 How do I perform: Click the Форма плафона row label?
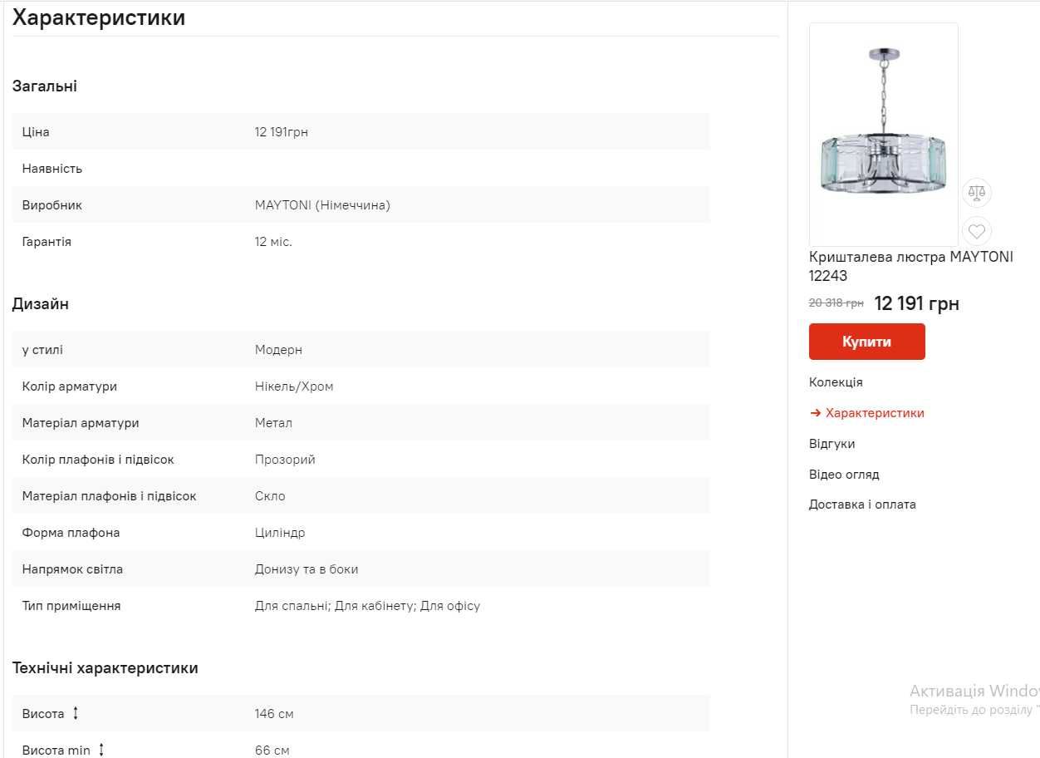tap(71, 533)
